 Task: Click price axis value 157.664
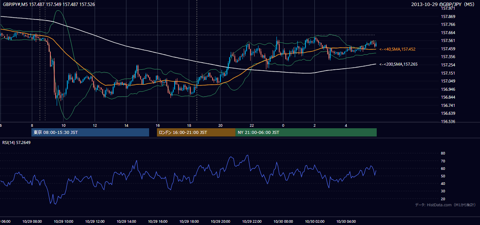point(448,33)
